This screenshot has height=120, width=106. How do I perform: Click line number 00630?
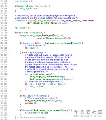click(x=5, y=118)
